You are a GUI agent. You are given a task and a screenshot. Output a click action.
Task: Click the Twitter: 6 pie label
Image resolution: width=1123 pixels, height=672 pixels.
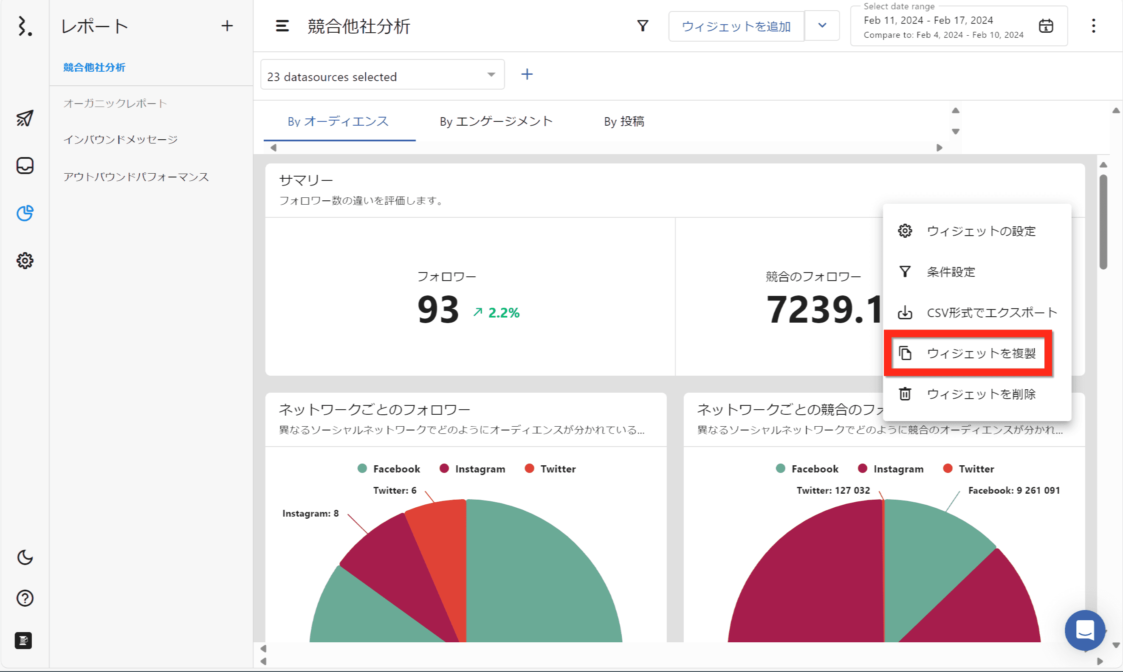coord(395,490)
